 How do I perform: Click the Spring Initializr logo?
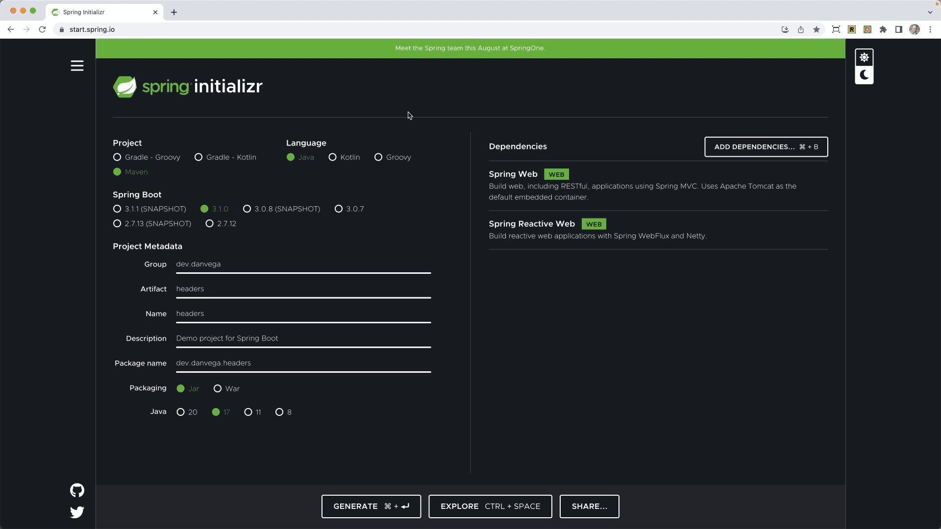188,86
